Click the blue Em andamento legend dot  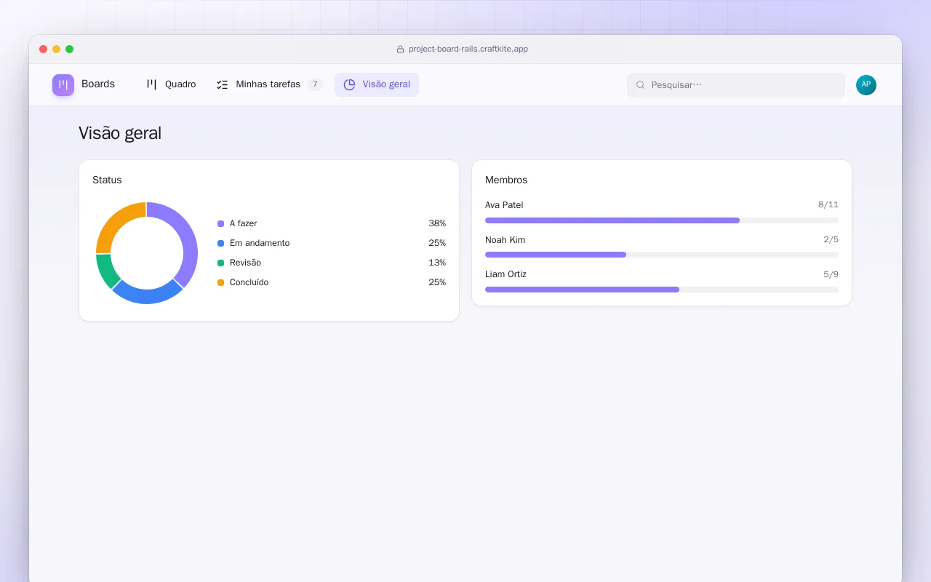coord(220,243)
